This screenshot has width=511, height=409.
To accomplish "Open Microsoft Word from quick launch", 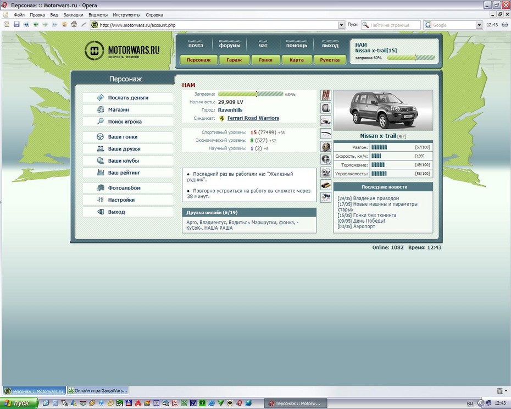I will (193, 403).
